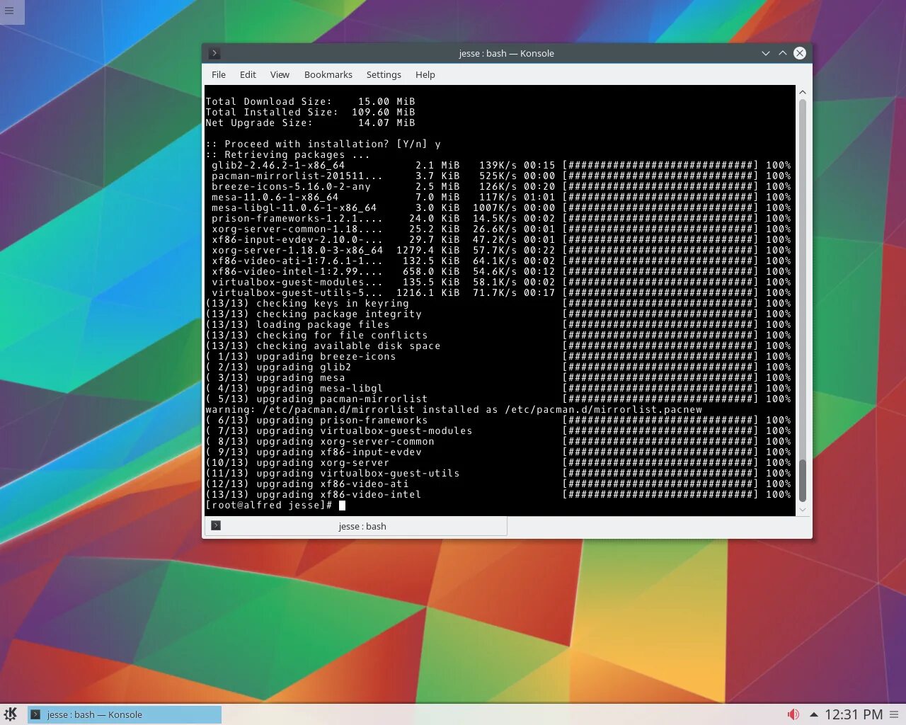Click the scrollbar down arrow in the terminal
Image resolution: width=906 pixels, height=725 pixels.
(x=802, y=509)
